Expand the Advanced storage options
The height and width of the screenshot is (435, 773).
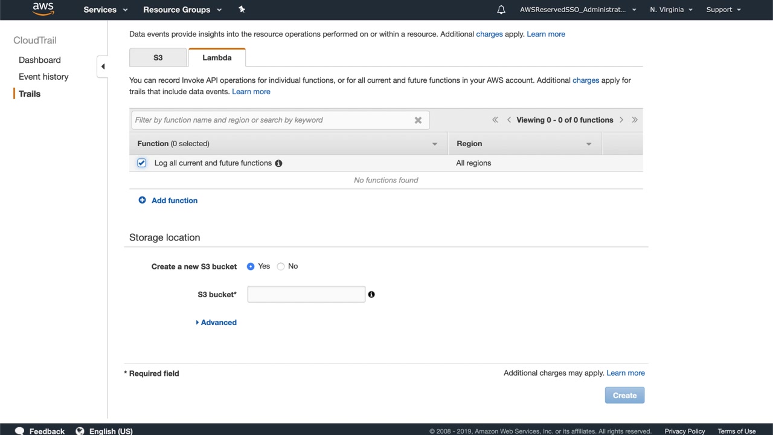coord(216,323)
